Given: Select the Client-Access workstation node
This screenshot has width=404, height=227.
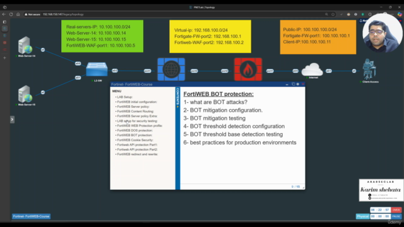Looking at the screenshot, I should point(369,69).
